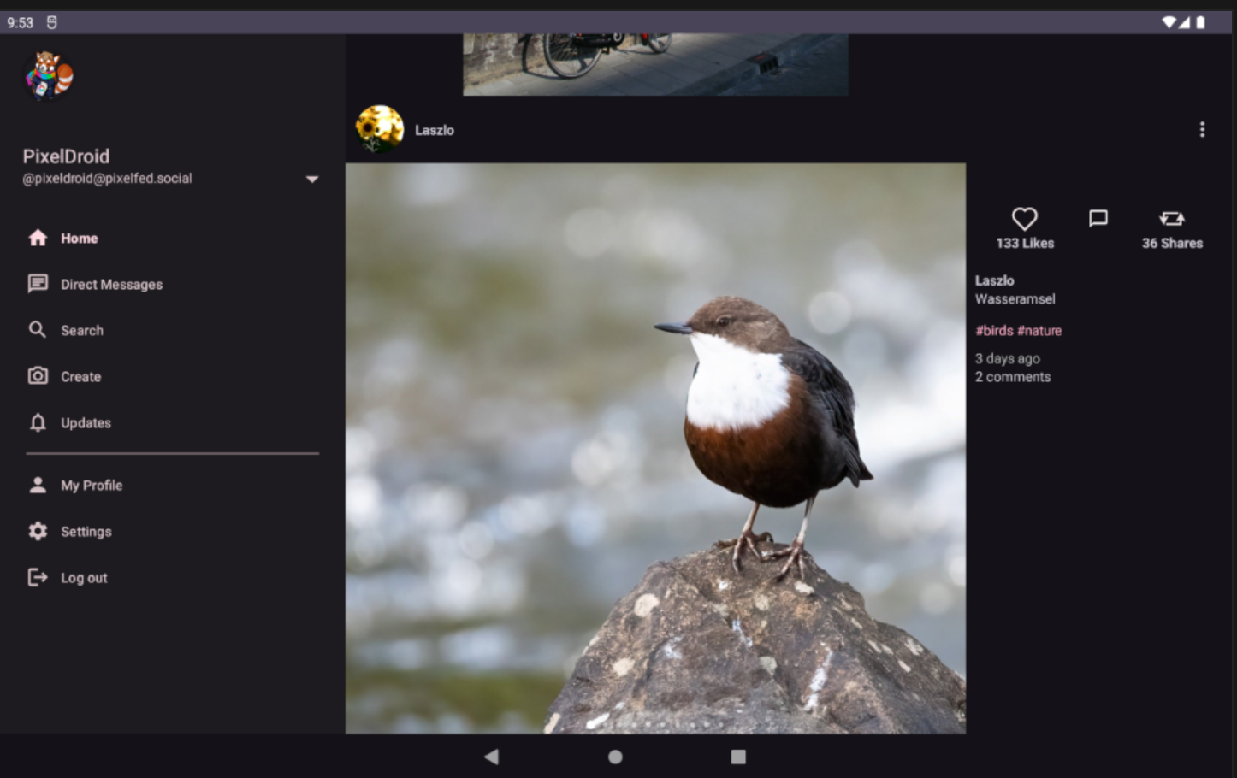View the 133 Likes count
1237x778 pixels.
(x=1025, y=243)
